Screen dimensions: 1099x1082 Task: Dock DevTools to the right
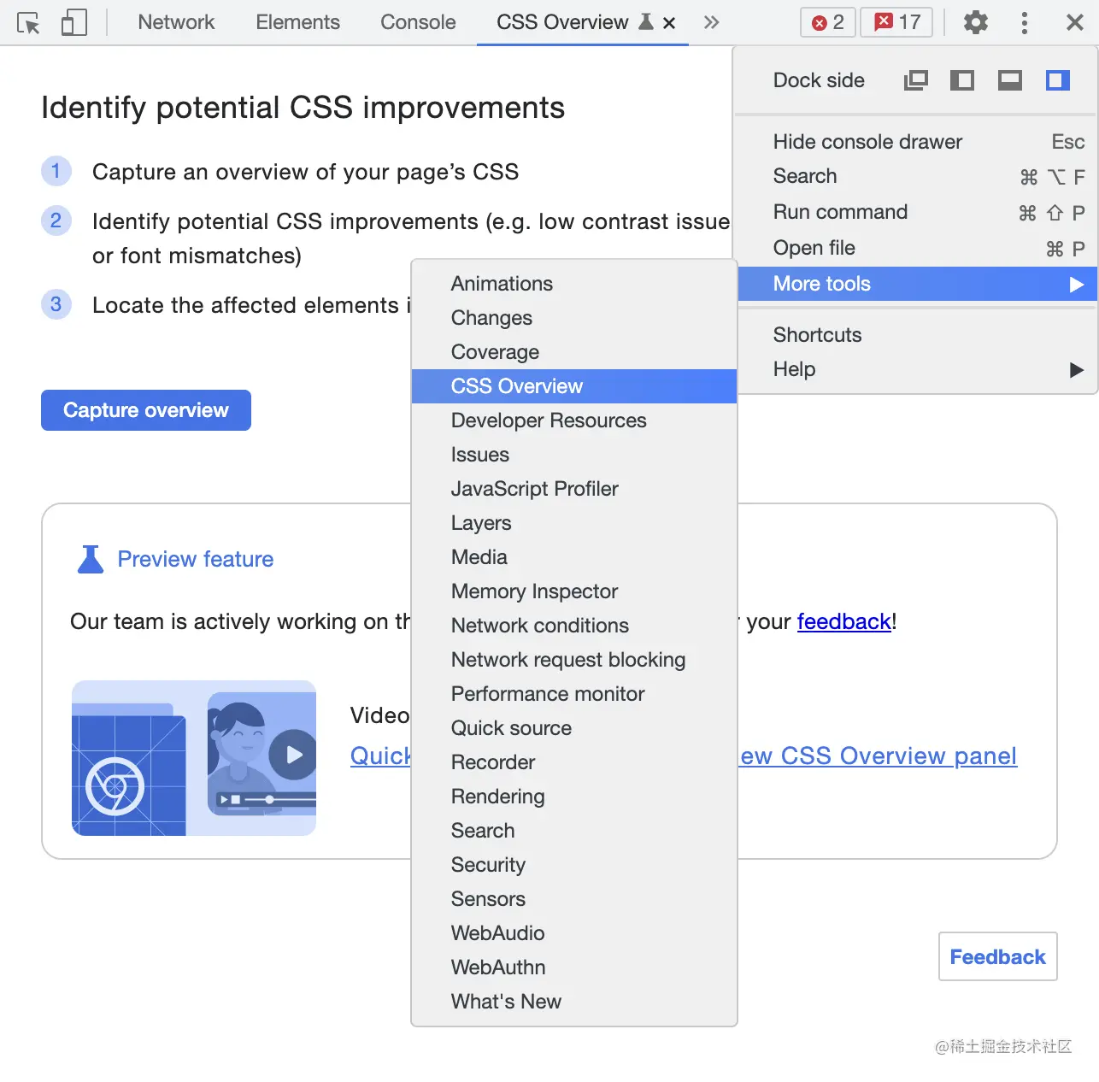pyautogui.click(x=1058, y=80)
